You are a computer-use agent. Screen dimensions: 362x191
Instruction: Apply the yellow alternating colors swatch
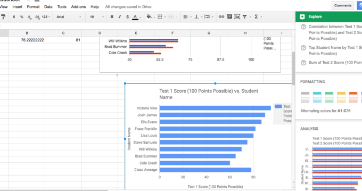[341, 97]
